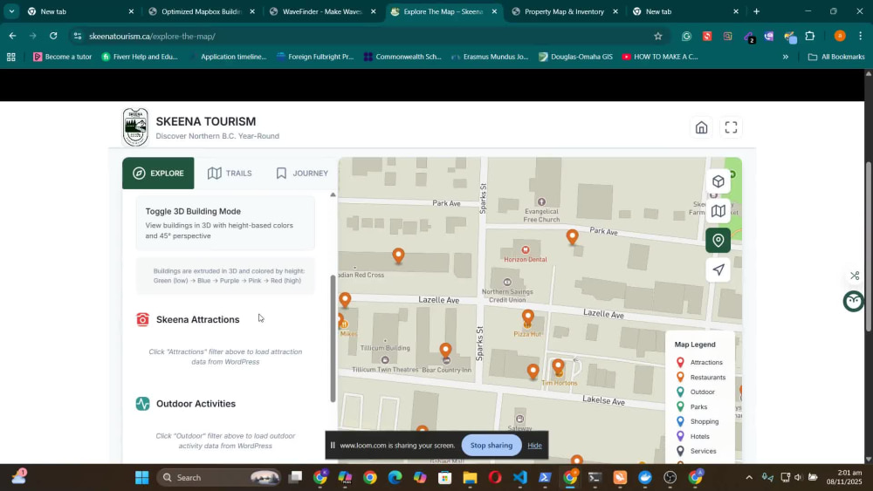
Task: Click the green location pin map control
Action: (718, 240)
